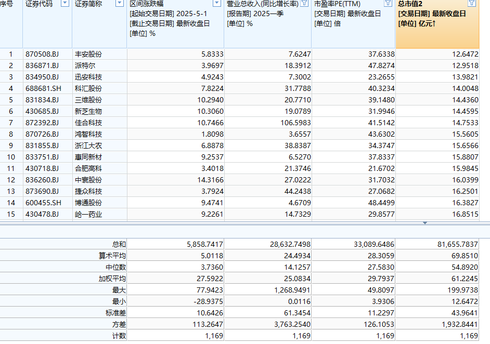Click stock name 三维股份
Image resolution: width=490 pixels, height=344 pixels.
click(88, 100)
